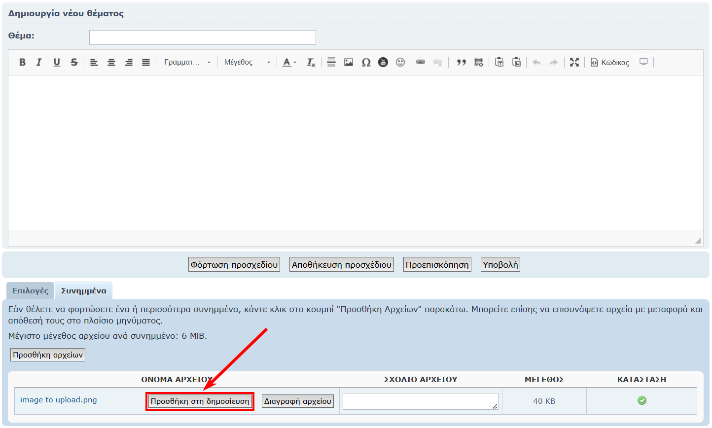Align text left
Image resolution: width=712 pixels, height=428 pixels.
pyautogui.click(x=94, y=62)
